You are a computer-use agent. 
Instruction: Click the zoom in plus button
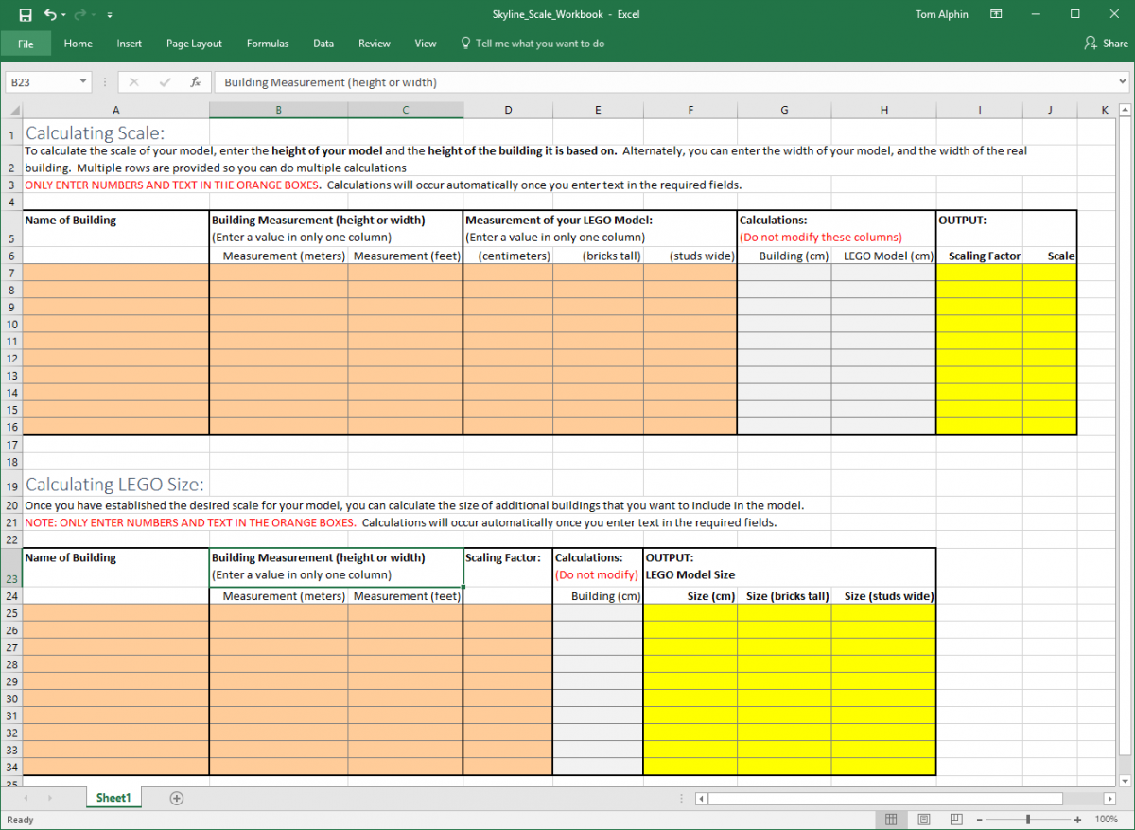coord(1077,819)
